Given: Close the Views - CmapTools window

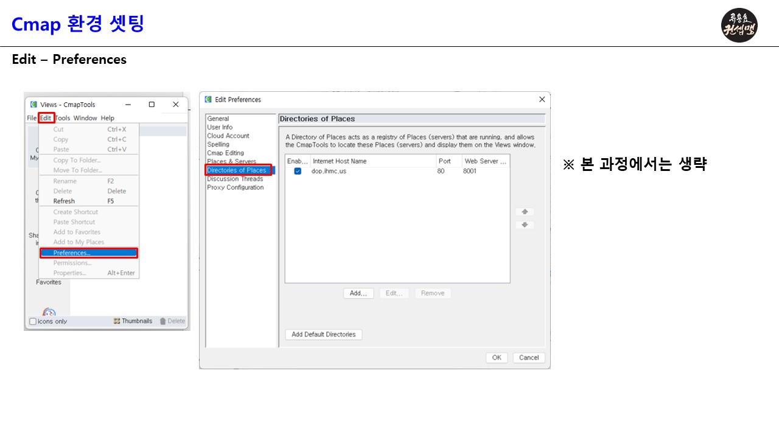Looking at the screenshot, I should coord(176,105).
